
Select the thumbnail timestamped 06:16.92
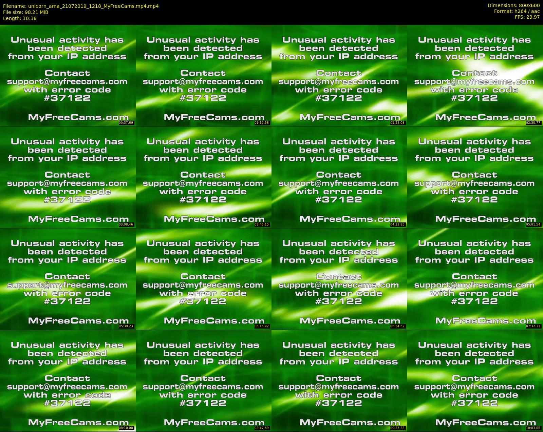[204, 279]
